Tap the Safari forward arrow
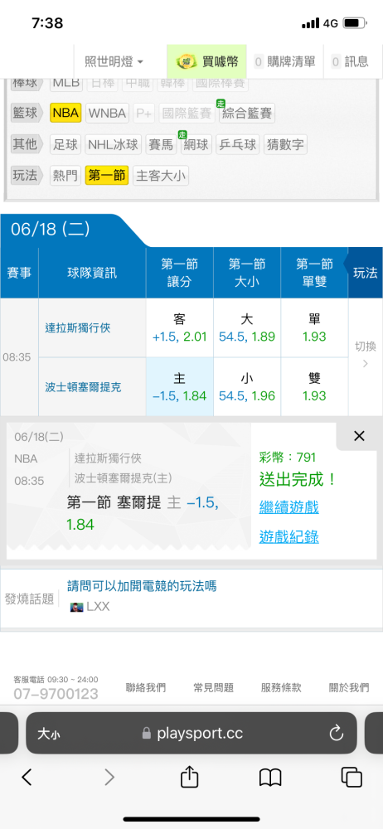 click(109, 777)
